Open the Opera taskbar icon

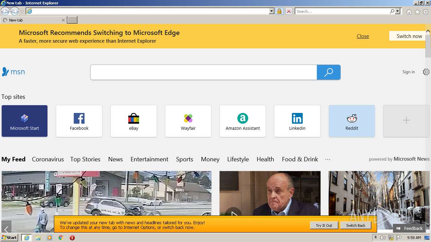coord(72,238)
